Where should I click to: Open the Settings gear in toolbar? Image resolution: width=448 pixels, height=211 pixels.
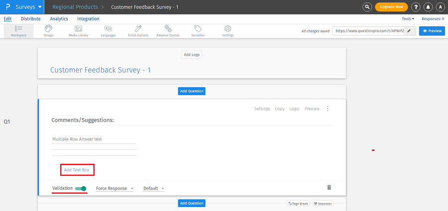tap(227, 29)
